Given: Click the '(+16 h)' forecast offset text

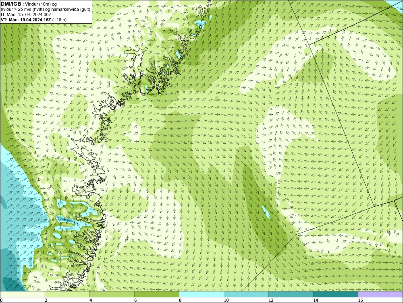Looking at the screenshot, I should [59, 20].
